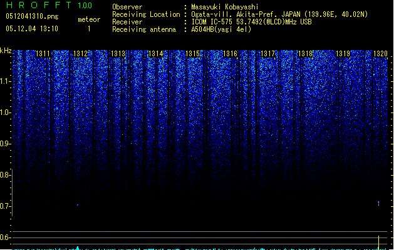394x250 pixels.
Task: Click the Ogata-vill. Akita-Pref. JAPAN location text
Action: pyautogui.click(x=279, y=14)
